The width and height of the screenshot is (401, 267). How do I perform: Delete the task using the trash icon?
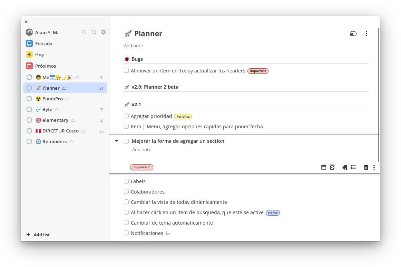tap(366, 167)
